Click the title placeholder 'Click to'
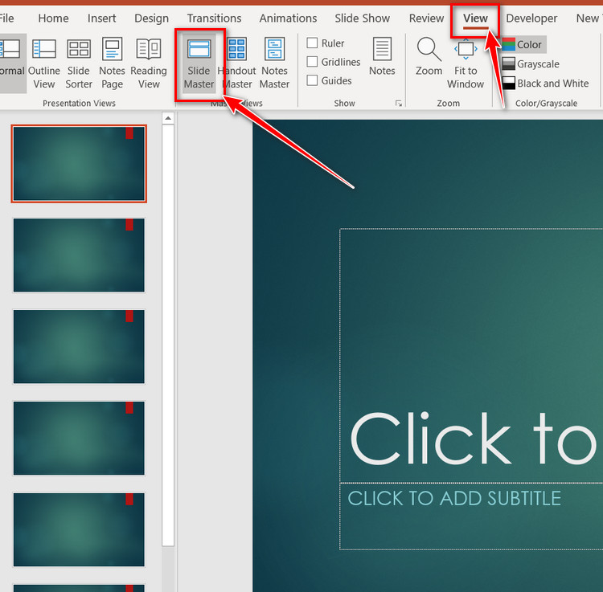Viewport: 603px width, 592px height. point(471,355)
